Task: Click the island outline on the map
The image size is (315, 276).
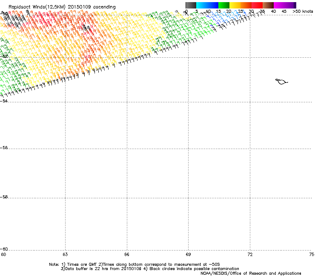Action: point(281,82)
